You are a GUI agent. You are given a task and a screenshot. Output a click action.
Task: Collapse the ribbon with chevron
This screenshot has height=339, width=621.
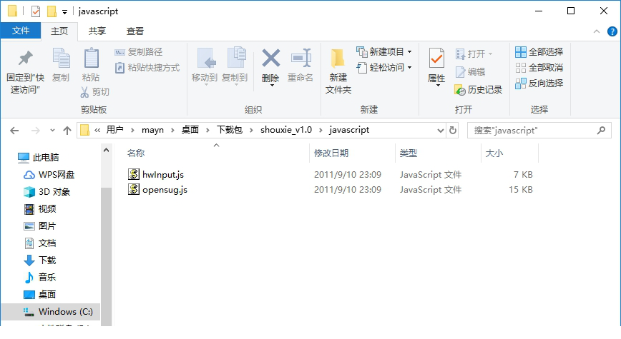point(597,31)
